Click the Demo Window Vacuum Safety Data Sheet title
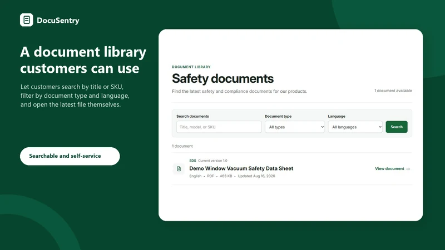 [x=241, y=168]
